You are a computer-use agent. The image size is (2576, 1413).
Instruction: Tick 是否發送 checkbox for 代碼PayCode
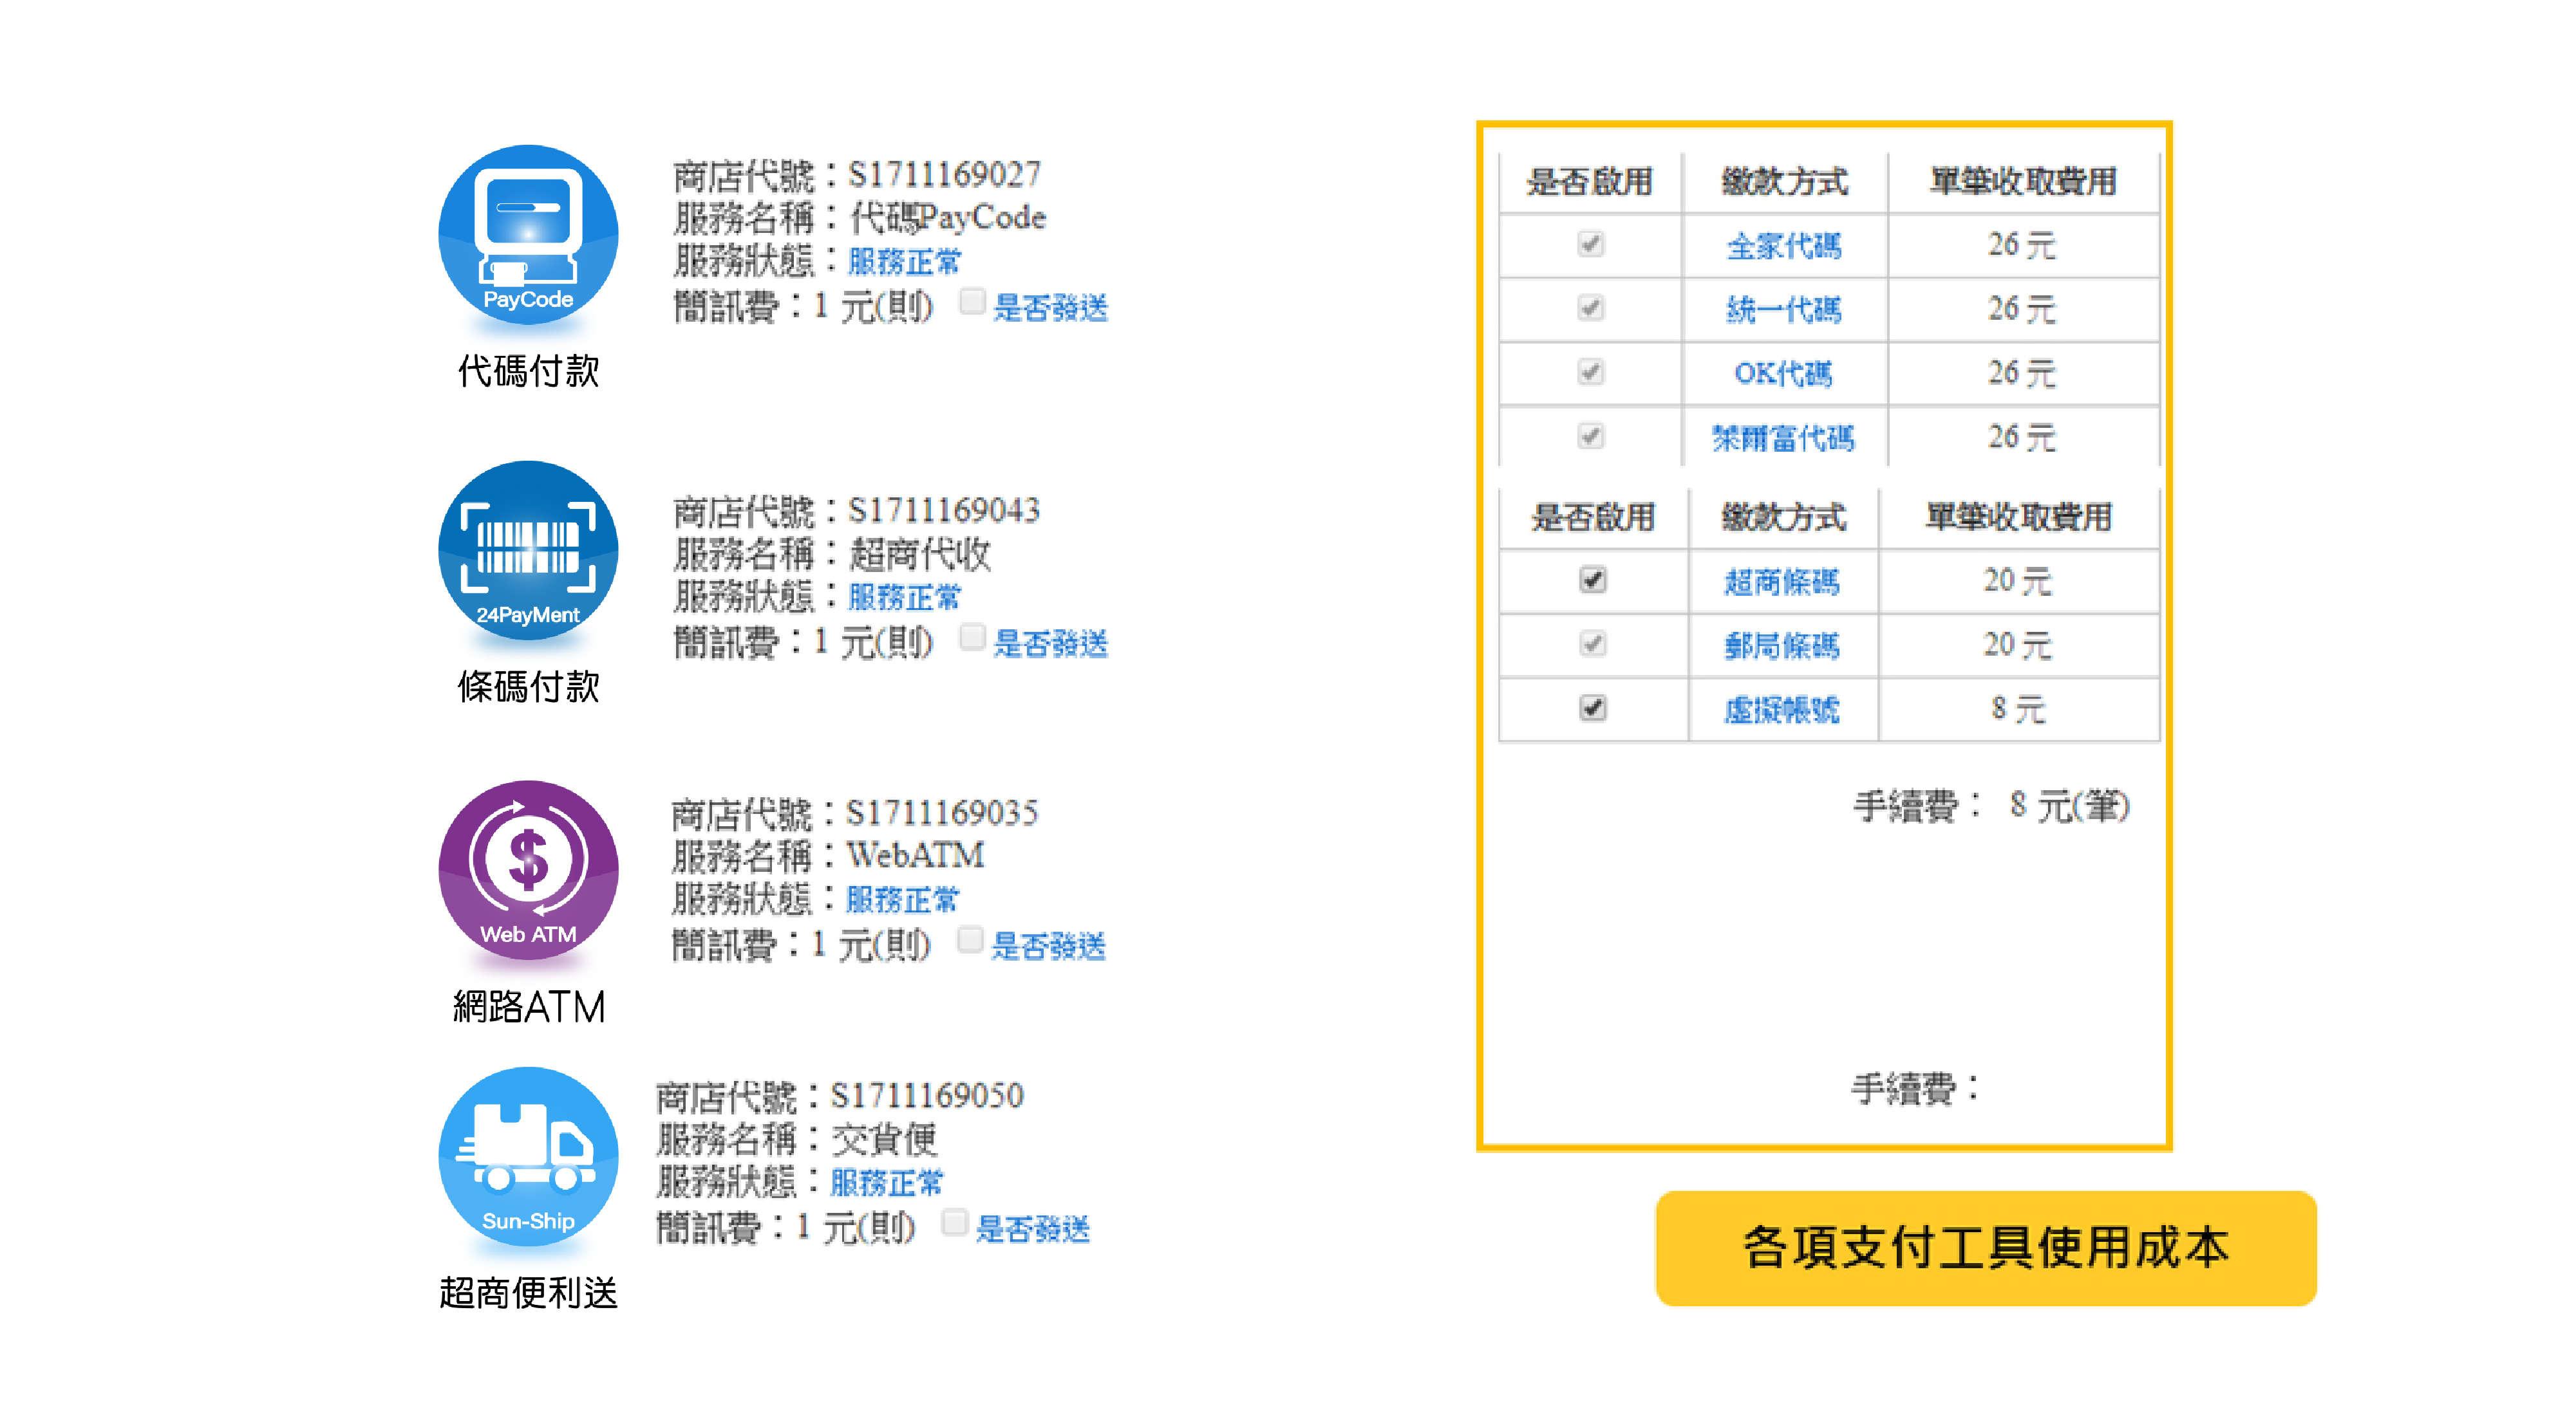click(x=971, y=302)
